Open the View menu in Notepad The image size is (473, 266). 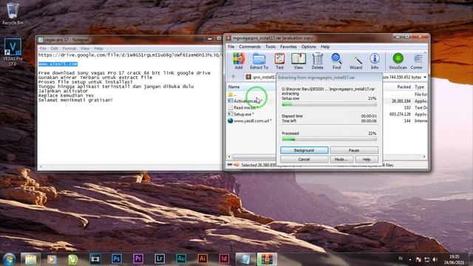[85, 48]
